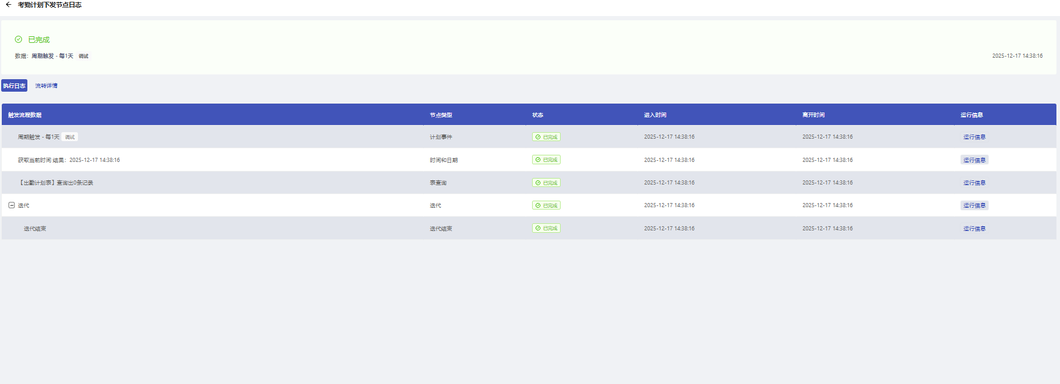Open 运行信息 for the 计划事件 row
The height and width of the screenshot is (384, 1060).
click(974, 137)
